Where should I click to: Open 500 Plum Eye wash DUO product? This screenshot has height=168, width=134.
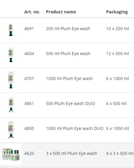[x=71, y=103]
